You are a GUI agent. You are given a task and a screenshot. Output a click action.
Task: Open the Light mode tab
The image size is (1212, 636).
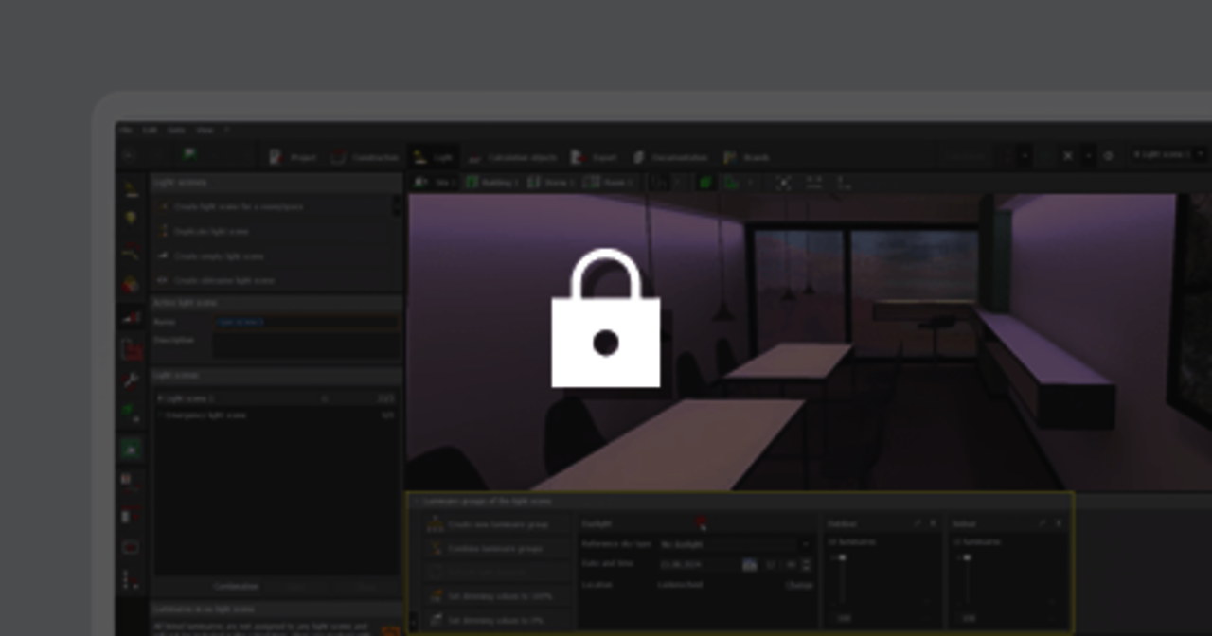432,157
